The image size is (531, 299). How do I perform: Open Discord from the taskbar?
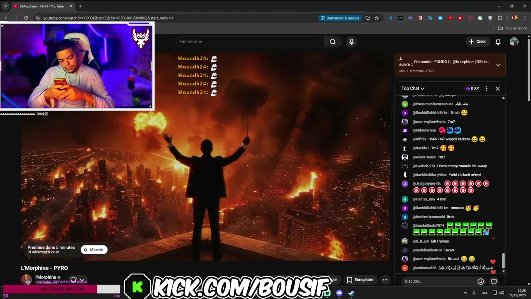(x=339, y=293)
